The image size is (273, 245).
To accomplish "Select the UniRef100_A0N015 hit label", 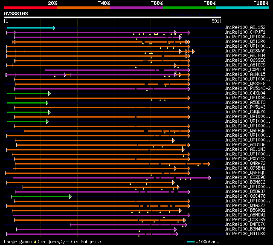I will tap(245, 74).
